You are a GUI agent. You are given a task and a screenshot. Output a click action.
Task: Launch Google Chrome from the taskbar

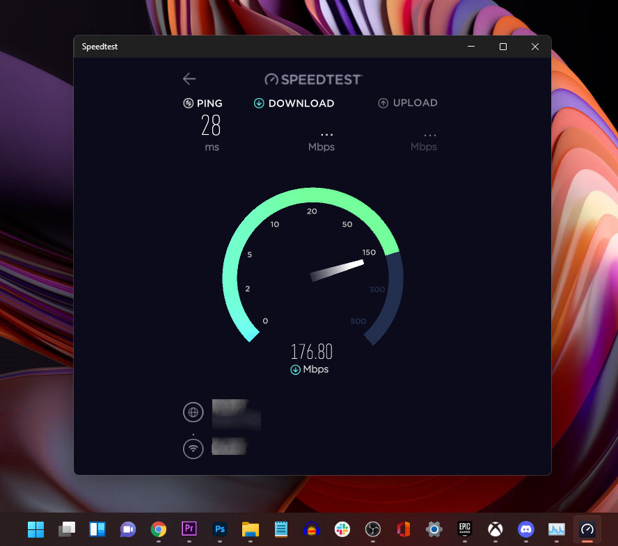pos(159,529)
